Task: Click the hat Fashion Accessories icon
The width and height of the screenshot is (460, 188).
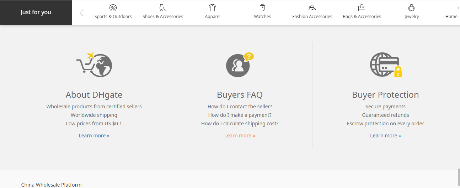Action: tap(312, 8)
